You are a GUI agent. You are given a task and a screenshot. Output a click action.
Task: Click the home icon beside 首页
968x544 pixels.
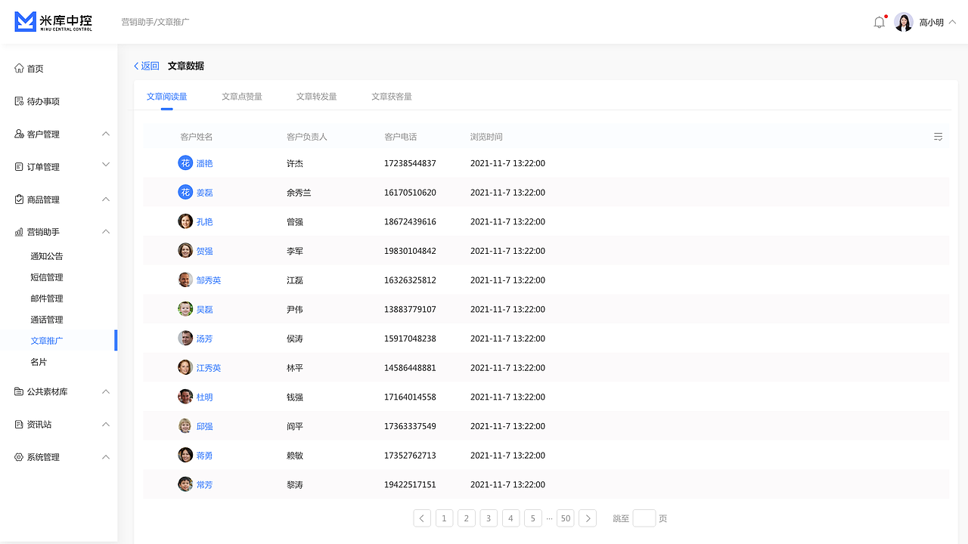coord(19,69)
